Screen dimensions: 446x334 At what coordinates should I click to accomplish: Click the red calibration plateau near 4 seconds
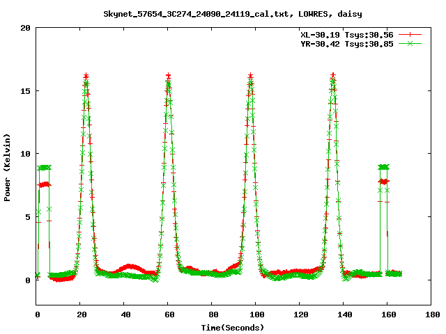(x=45, y=184)
